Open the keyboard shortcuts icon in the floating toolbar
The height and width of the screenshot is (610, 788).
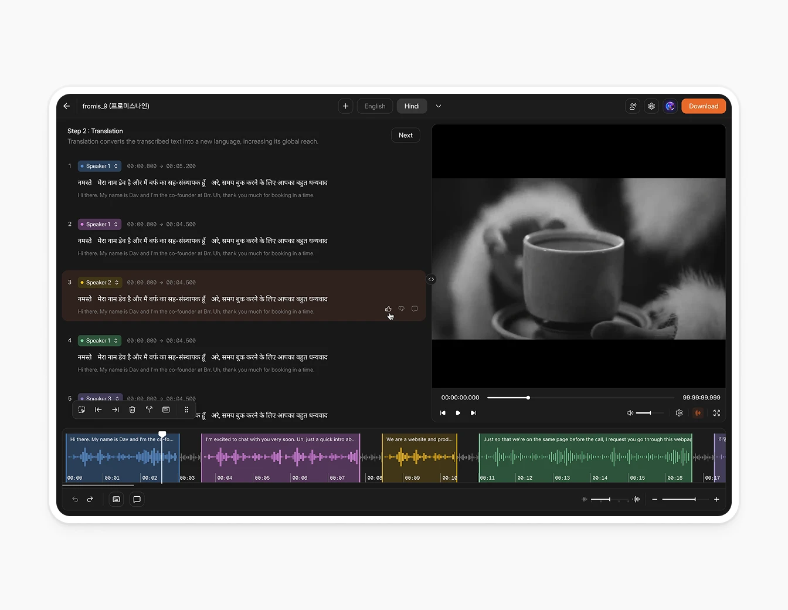tap(166, 409)
